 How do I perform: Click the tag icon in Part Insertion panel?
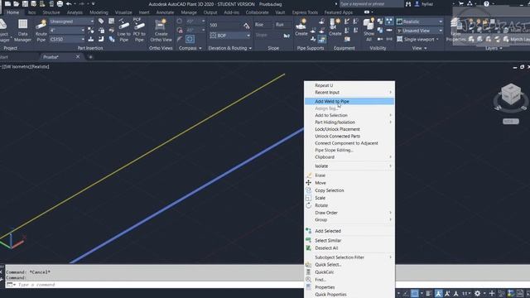[101, 22]
